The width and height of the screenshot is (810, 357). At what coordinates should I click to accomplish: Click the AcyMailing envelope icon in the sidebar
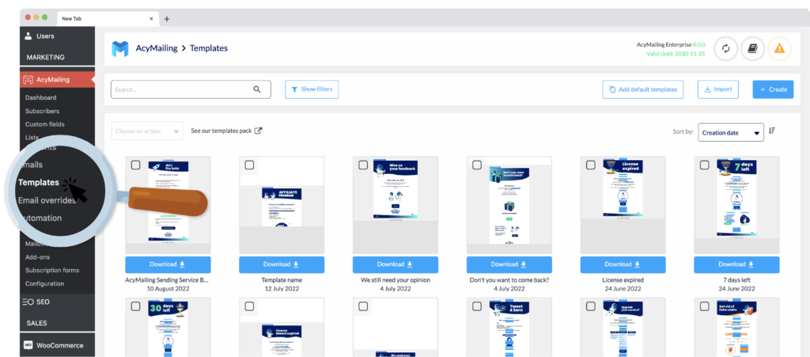[28, 80]
